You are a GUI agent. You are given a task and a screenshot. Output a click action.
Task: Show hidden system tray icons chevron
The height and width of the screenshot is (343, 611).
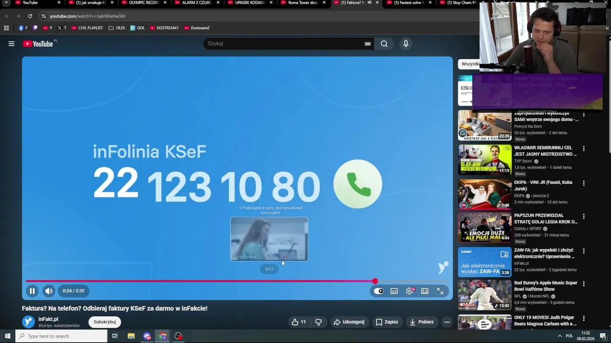tap(559, 336)
